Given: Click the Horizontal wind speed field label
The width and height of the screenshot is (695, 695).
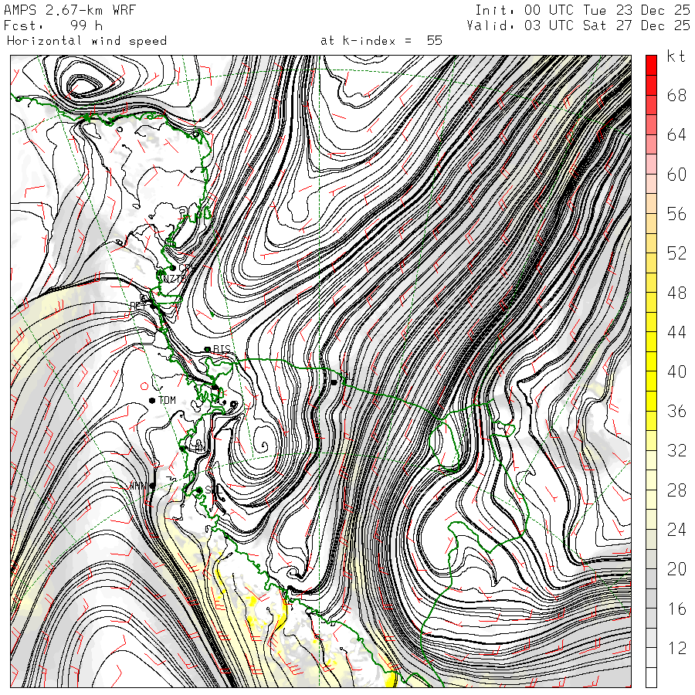Looking at the screenshot, I should [x=86, y=41].
